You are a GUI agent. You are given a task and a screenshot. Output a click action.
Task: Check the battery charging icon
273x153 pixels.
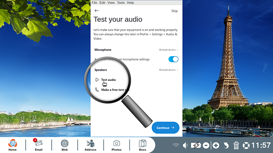point(196,145)
